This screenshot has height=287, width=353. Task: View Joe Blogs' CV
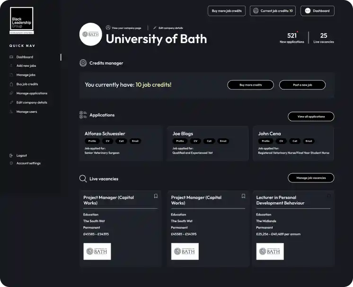[x=195, y=141]
